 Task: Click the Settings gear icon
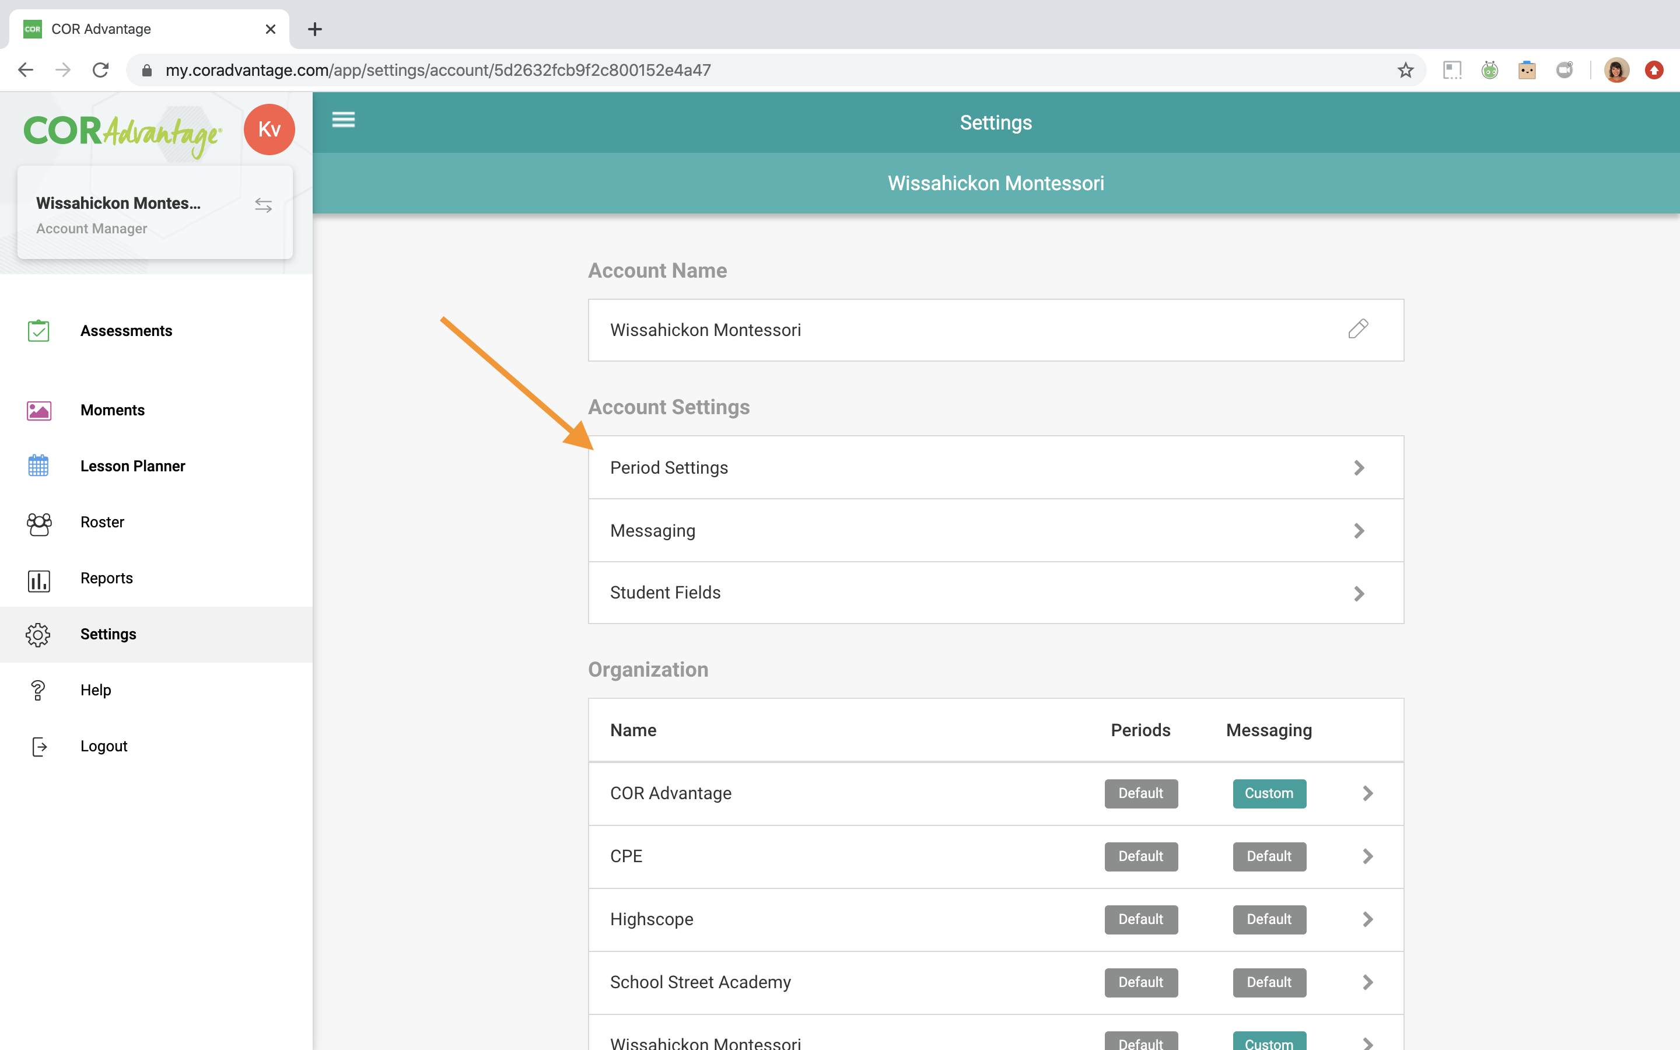coord(38,635)
